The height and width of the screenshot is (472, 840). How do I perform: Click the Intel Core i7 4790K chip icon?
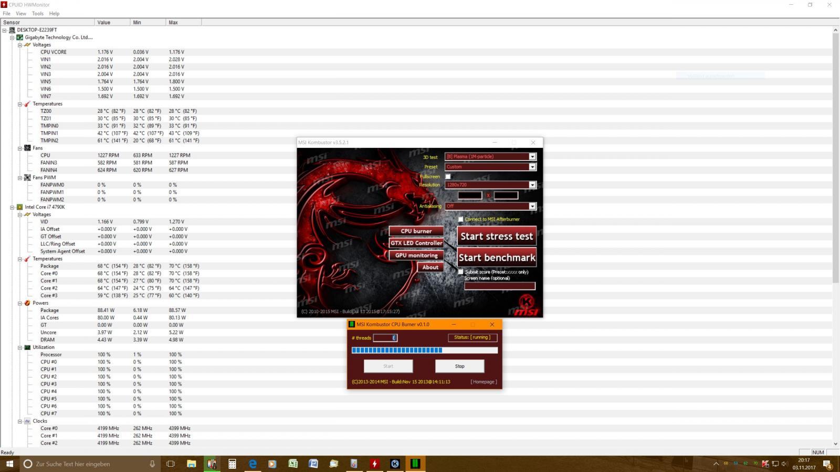pyautogui.click(x=19, y=207)
